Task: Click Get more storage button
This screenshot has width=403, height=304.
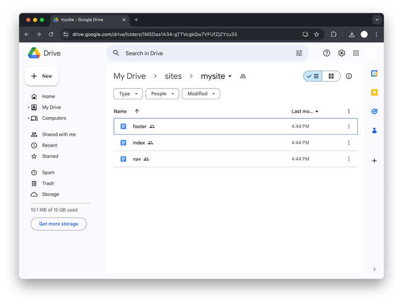Action: point(59,224)
